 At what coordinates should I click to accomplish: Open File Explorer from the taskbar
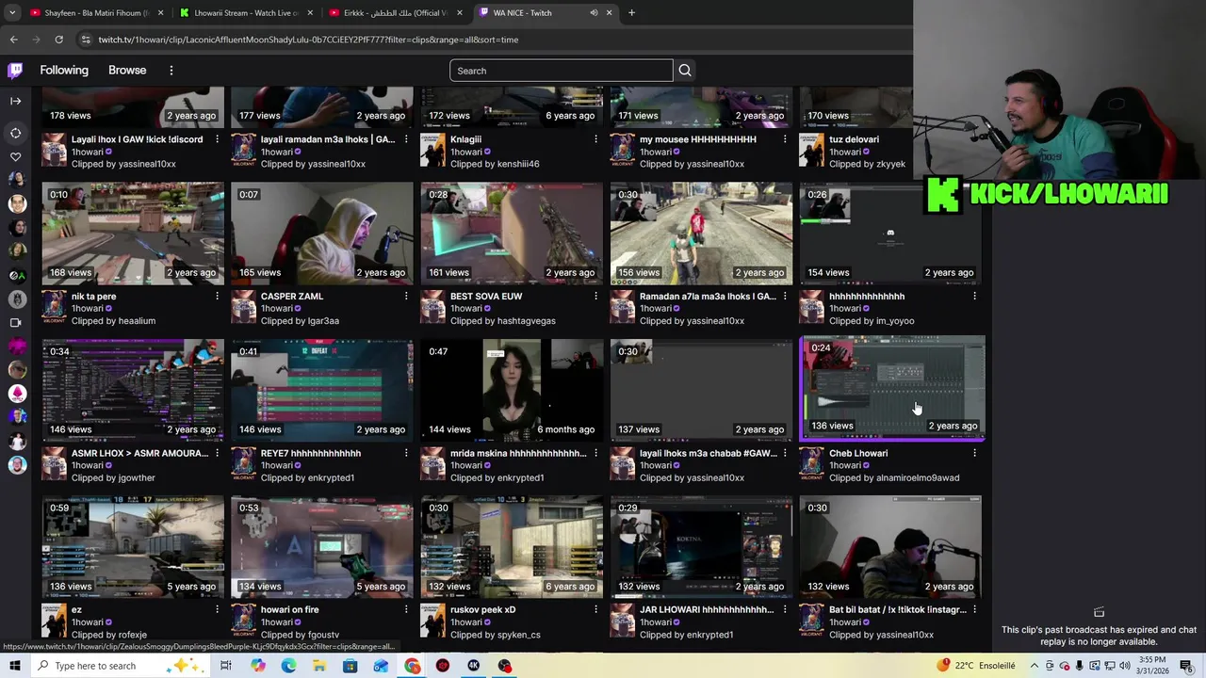pyautogui.click(x=319, y=666)
